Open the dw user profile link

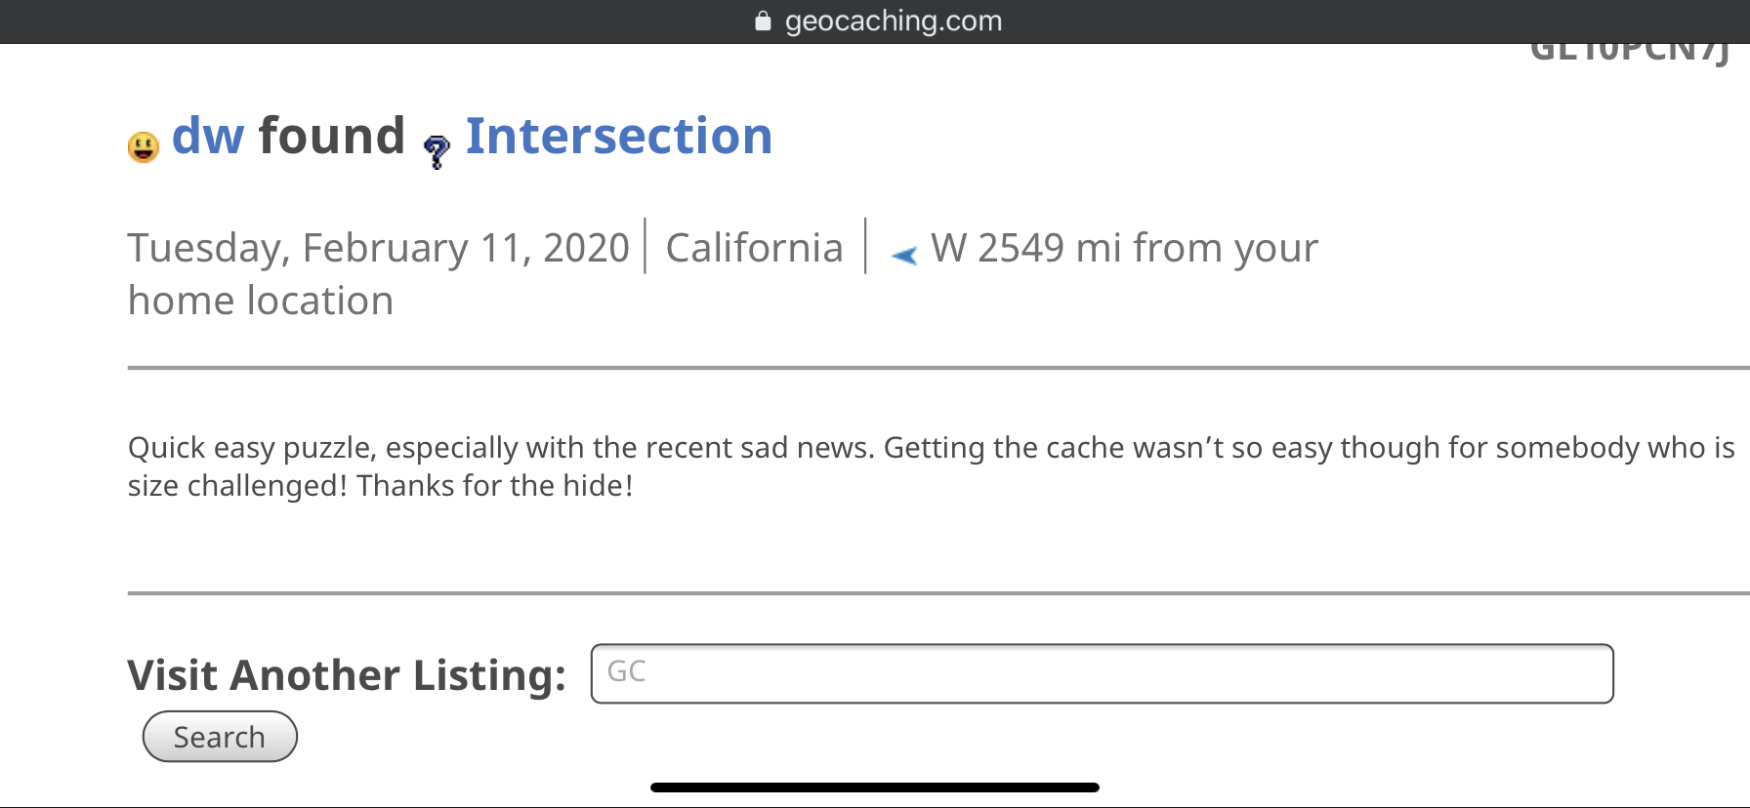pos(208,136)
